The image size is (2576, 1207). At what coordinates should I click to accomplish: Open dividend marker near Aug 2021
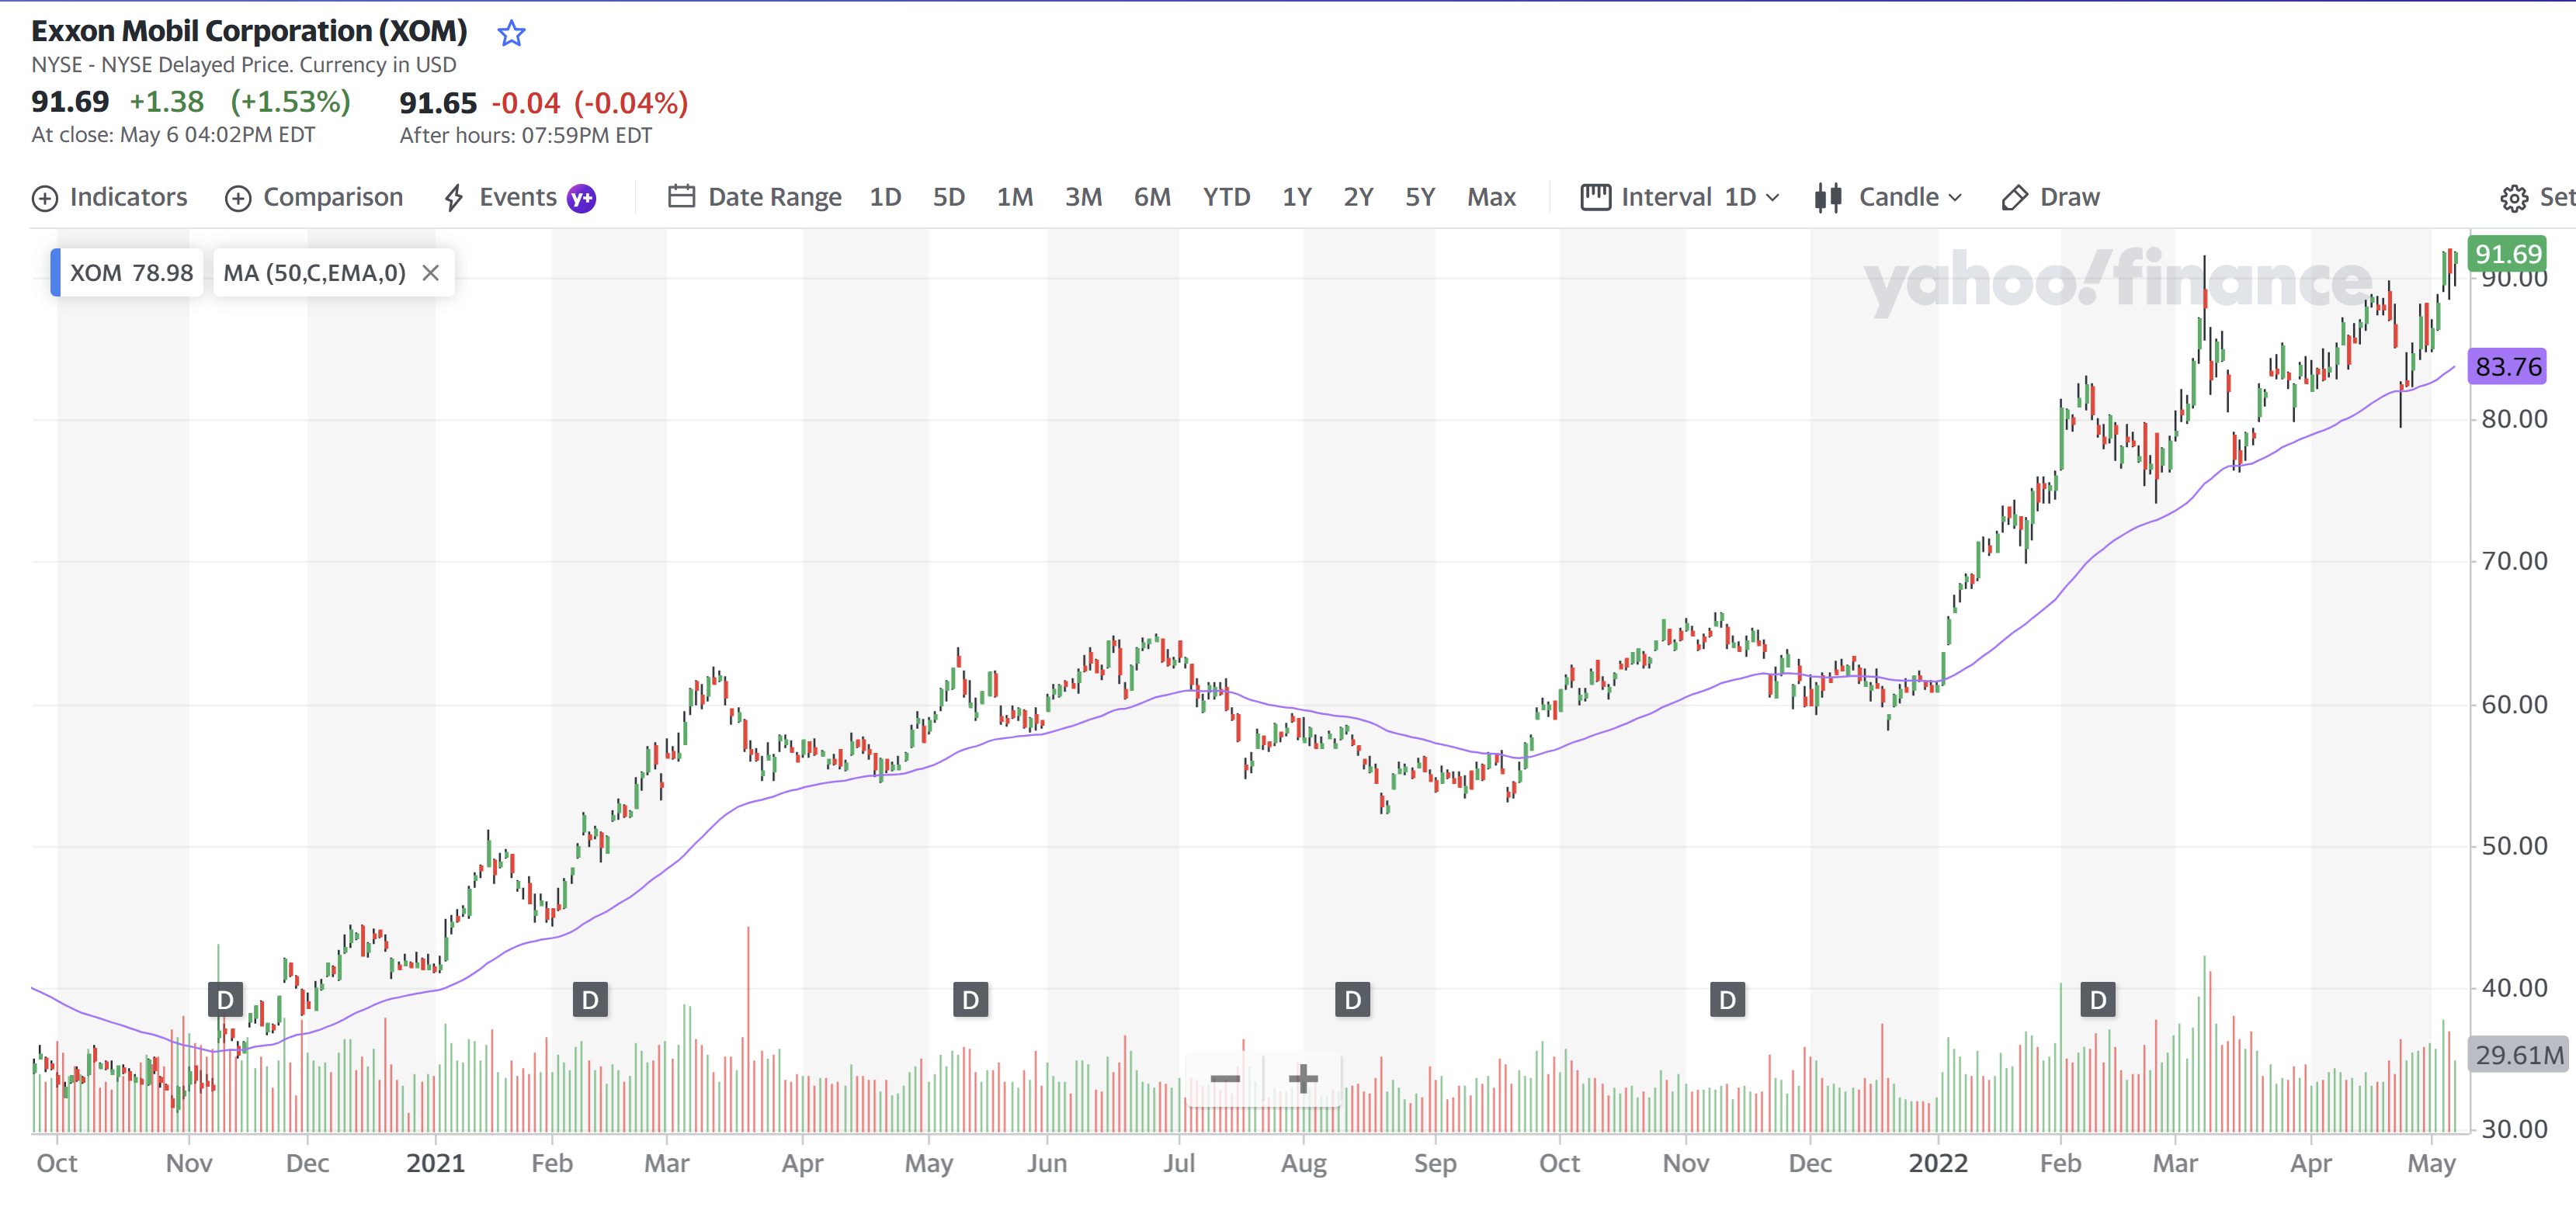click(1352, 999)
